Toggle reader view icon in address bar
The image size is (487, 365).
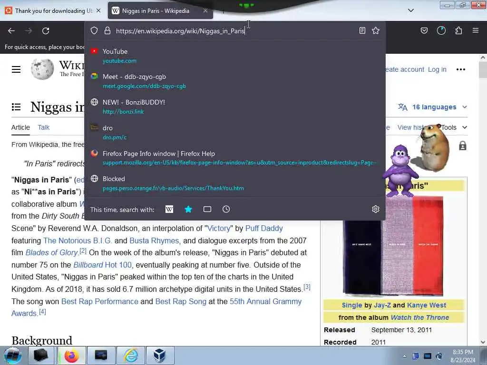(362, 30)
